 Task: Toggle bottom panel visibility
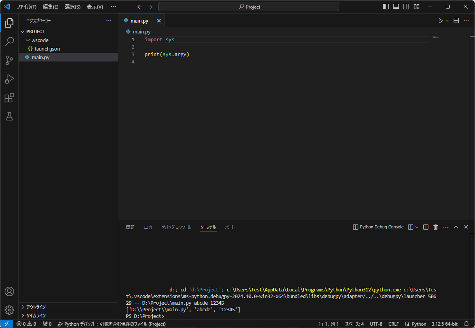coord(396,7)
